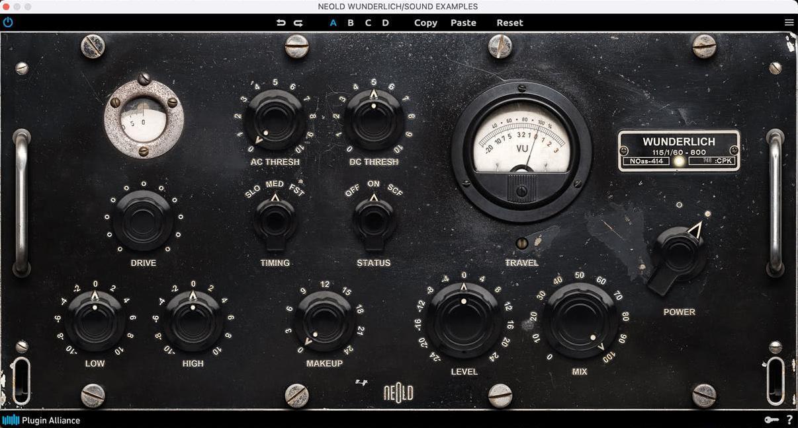Click the small round drive gauge window
The height and width of the screenshot is (428, 798).
pyautogui.click(x=144, y=119)
